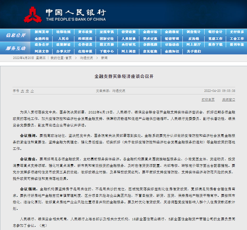Image resolution: width=247 pixels, height=230 pixels.
Task: Go to 市场动态 section
Action: tap(172, 45)
